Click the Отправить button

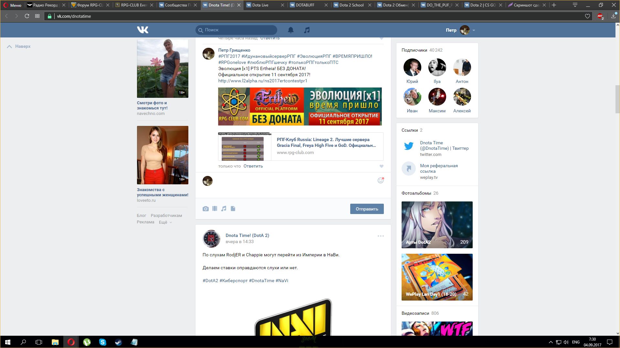click(x=367, y=209)
